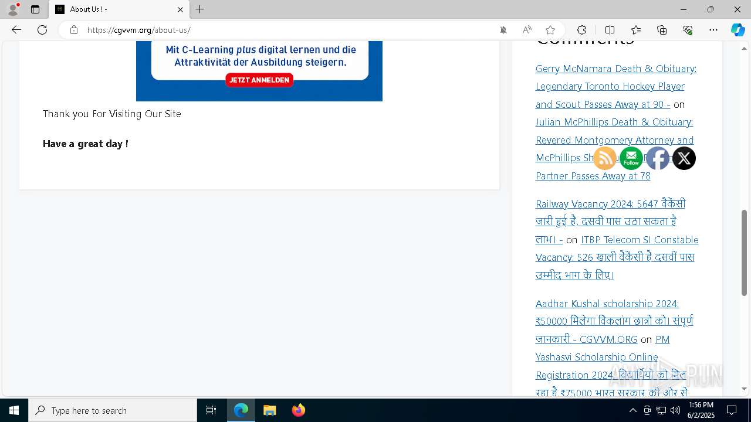Click the taskbar search box
This screenshot has height=422, width=751.
[x=113, y=410]
